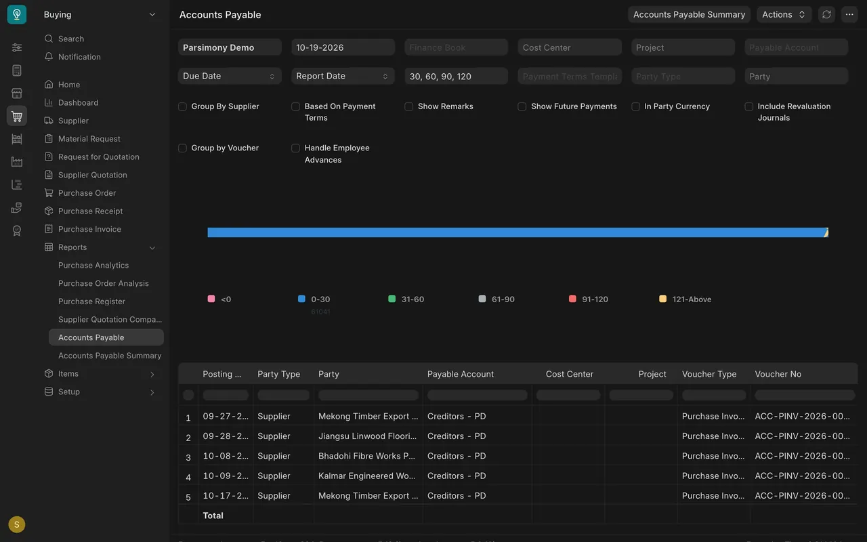
Task: Click the Dashboard chart icon
Action: [x=49, y=102]
